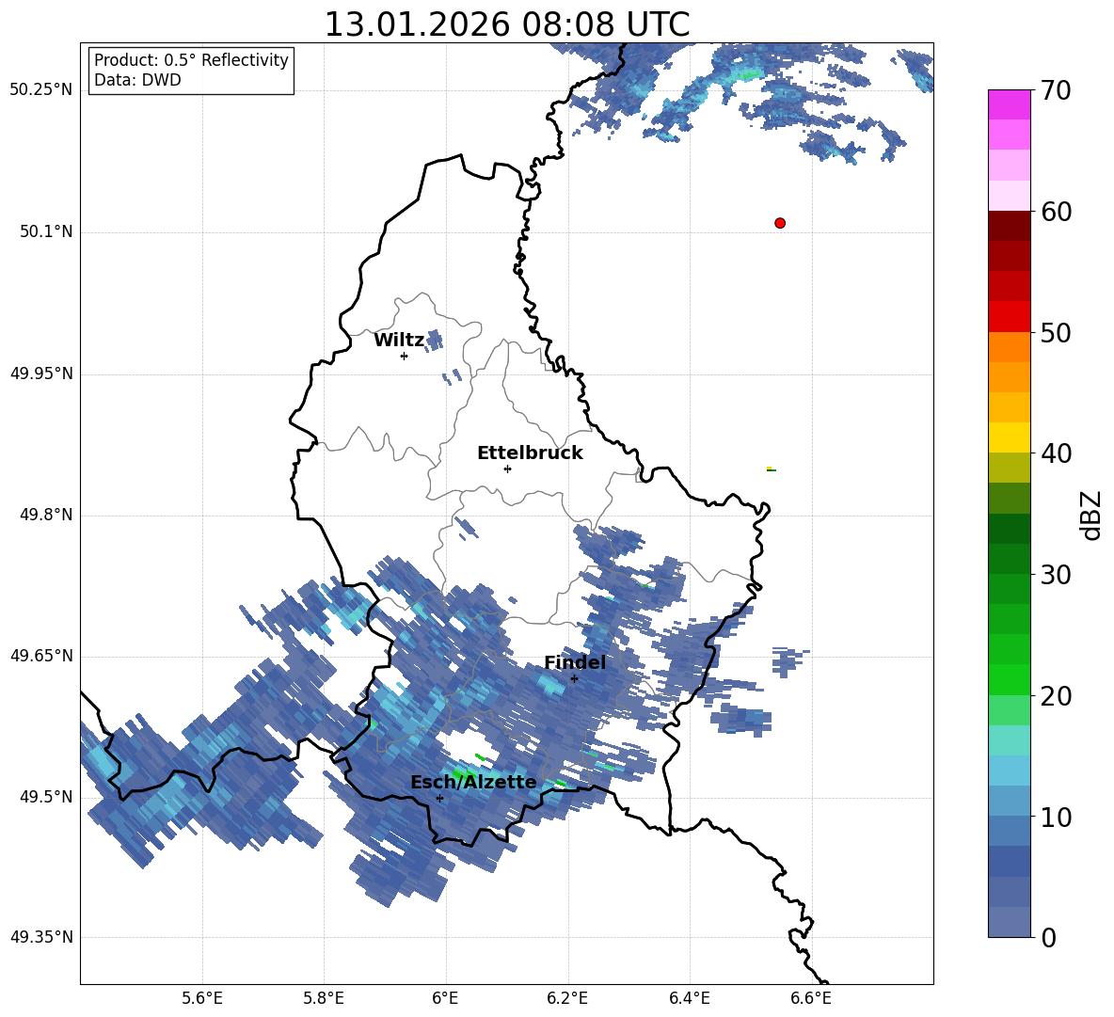The image size is (1114, 1017).
Task: Click the 40 colorbar tick label
Action: (1055, 453)
